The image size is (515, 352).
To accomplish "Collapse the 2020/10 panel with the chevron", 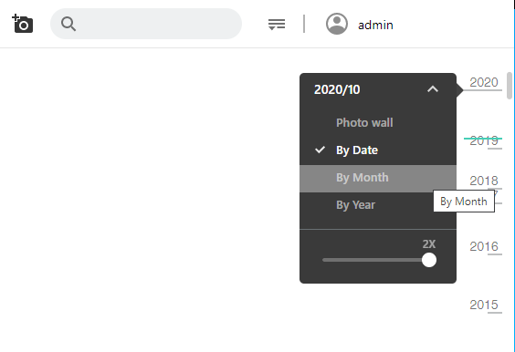I will 433,88.
